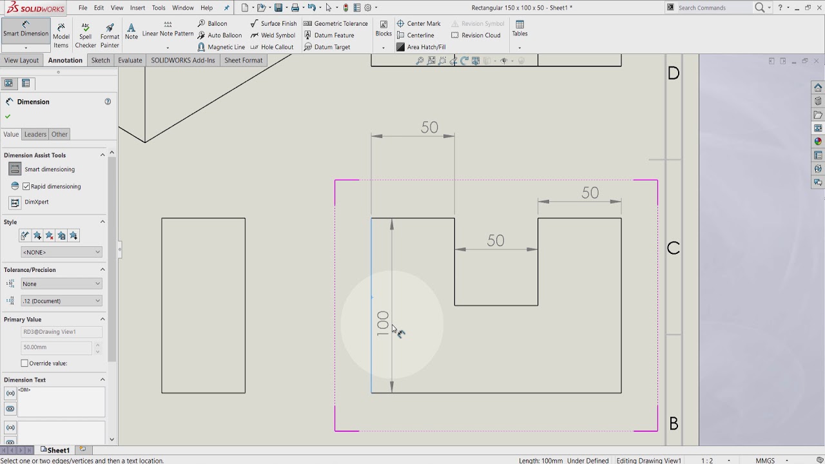Run the Spell Checker
The height and width of the screenshot is (464, 825).
(85, 35)
